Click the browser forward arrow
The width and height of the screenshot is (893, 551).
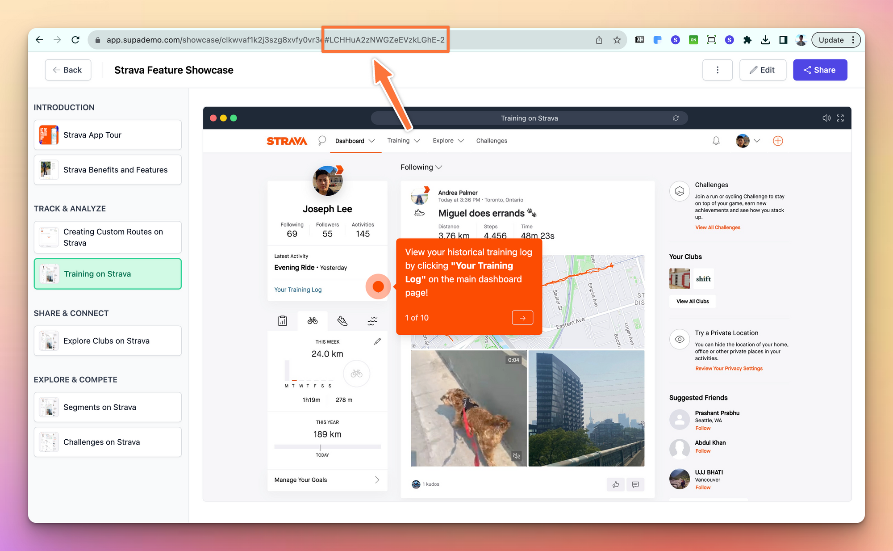coord(57,40)
